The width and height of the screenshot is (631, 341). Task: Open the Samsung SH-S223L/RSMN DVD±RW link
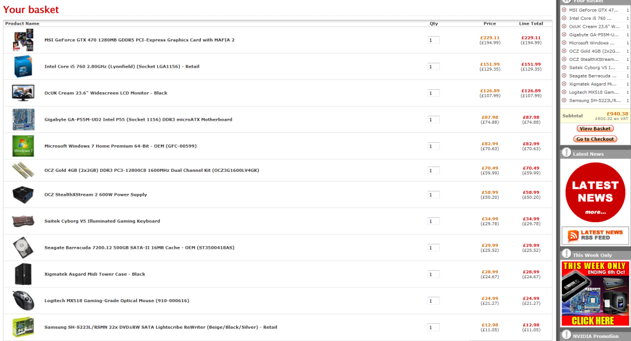(x=161, y=327)
